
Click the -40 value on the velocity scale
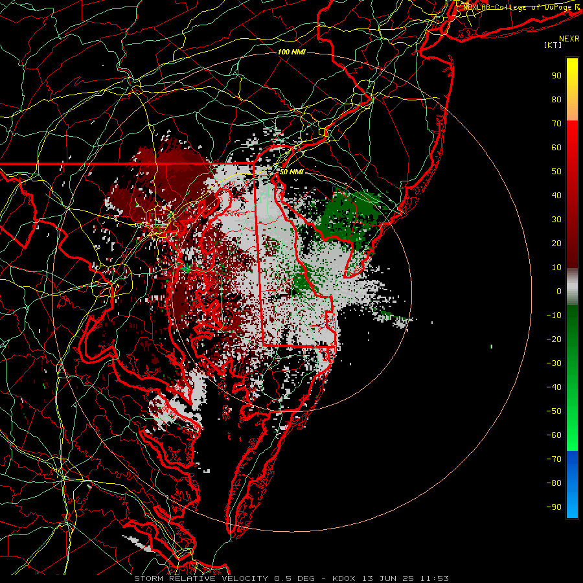pos(554,387)
